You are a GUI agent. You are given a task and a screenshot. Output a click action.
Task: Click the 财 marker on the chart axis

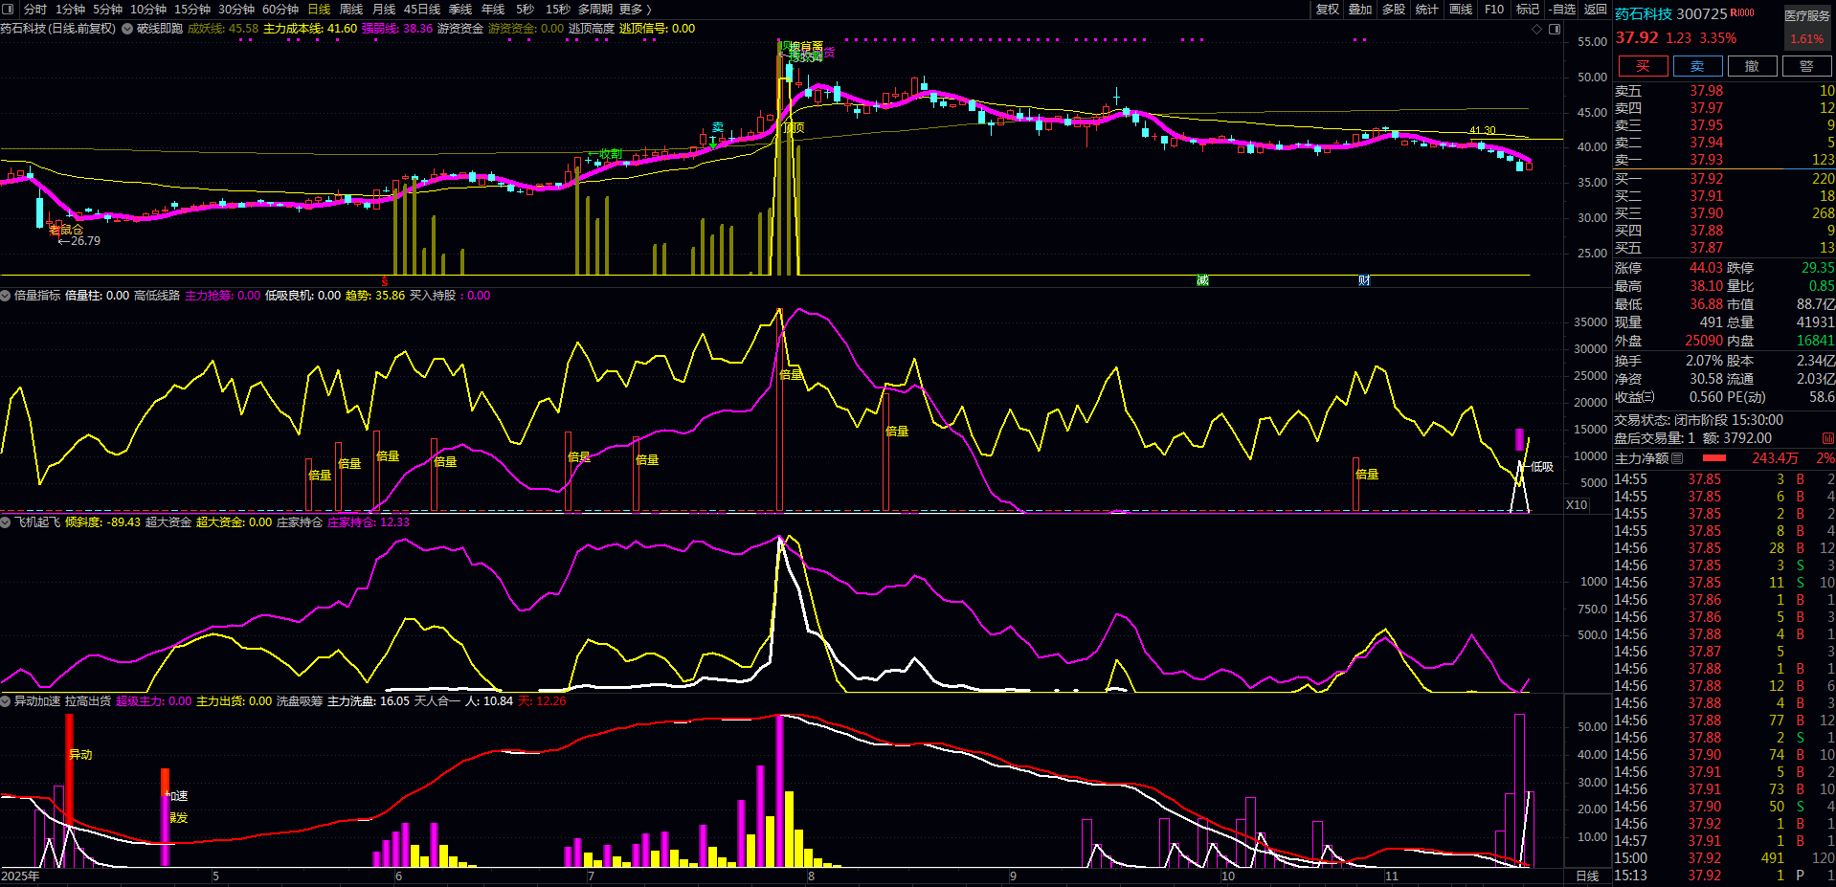(1364, 280)
